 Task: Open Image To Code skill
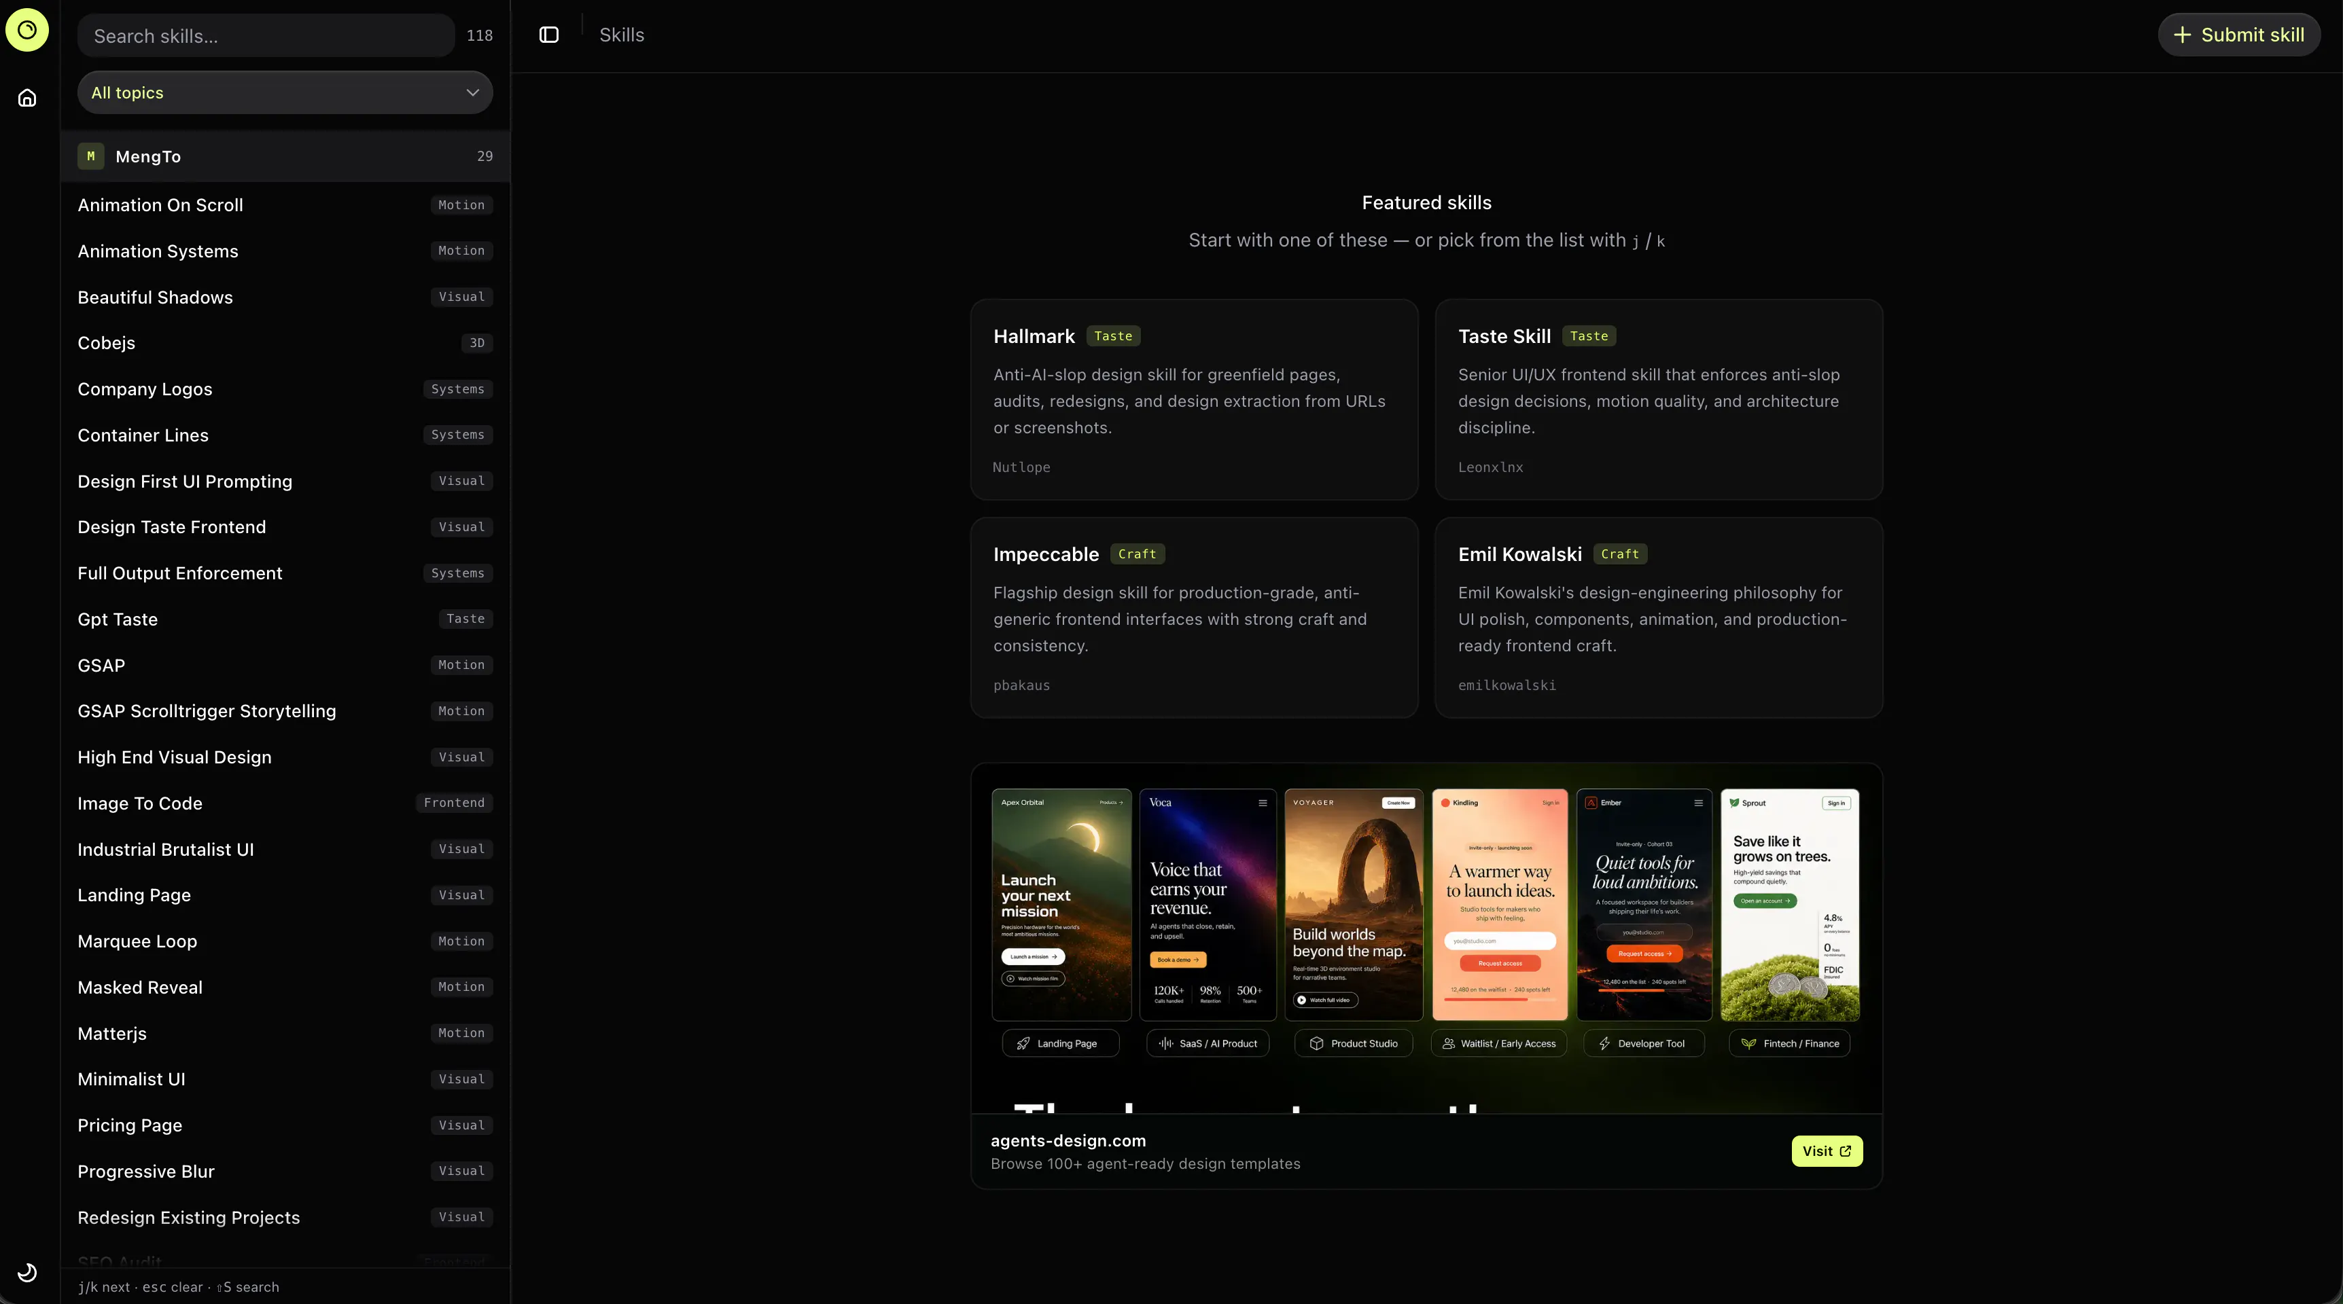coord(285,803)
